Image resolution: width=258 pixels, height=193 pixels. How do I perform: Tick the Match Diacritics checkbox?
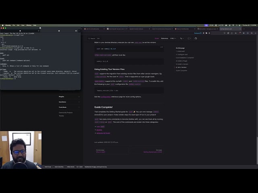(x=54, y=167)
